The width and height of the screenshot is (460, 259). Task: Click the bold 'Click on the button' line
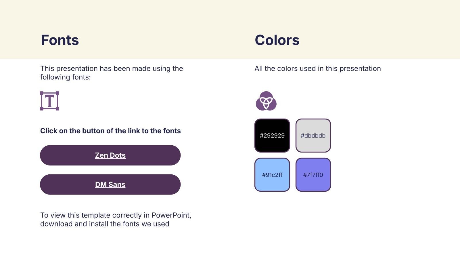click(x=110, y=131)
